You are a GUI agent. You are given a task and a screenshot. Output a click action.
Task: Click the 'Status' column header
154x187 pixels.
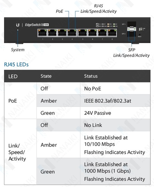coord(91,76)
